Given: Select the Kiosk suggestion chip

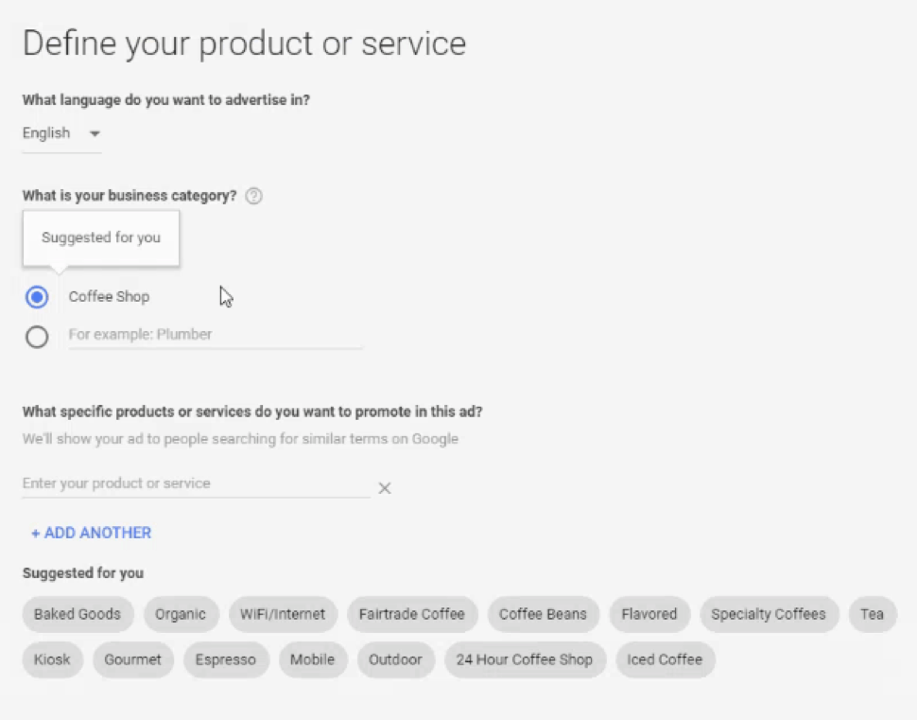Looking at the screenshot, I should (x=52, y=659).
